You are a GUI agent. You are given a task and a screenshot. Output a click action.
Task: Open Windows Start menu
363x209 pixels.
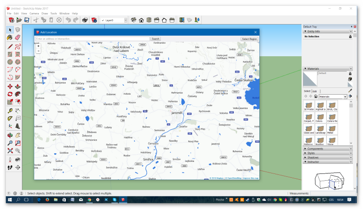[10, 199]
